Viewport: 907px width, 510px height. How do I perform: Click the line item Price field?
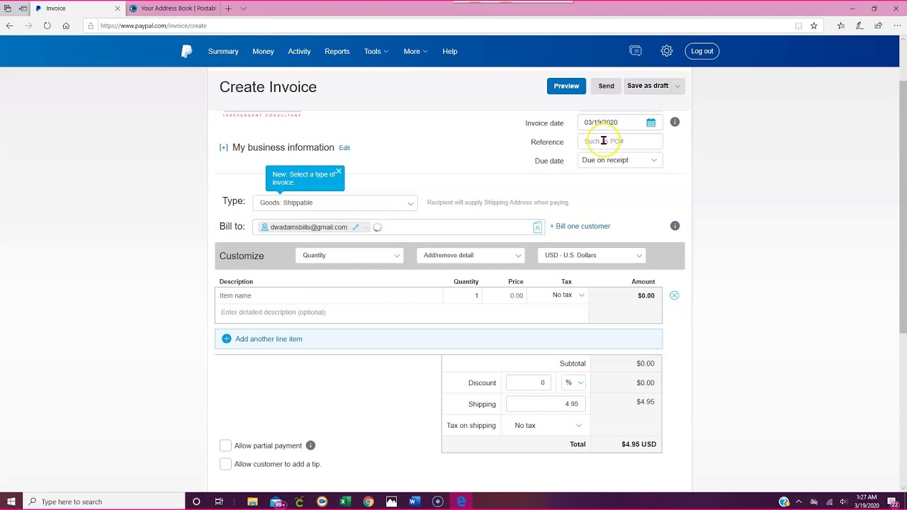coord(505,295)
